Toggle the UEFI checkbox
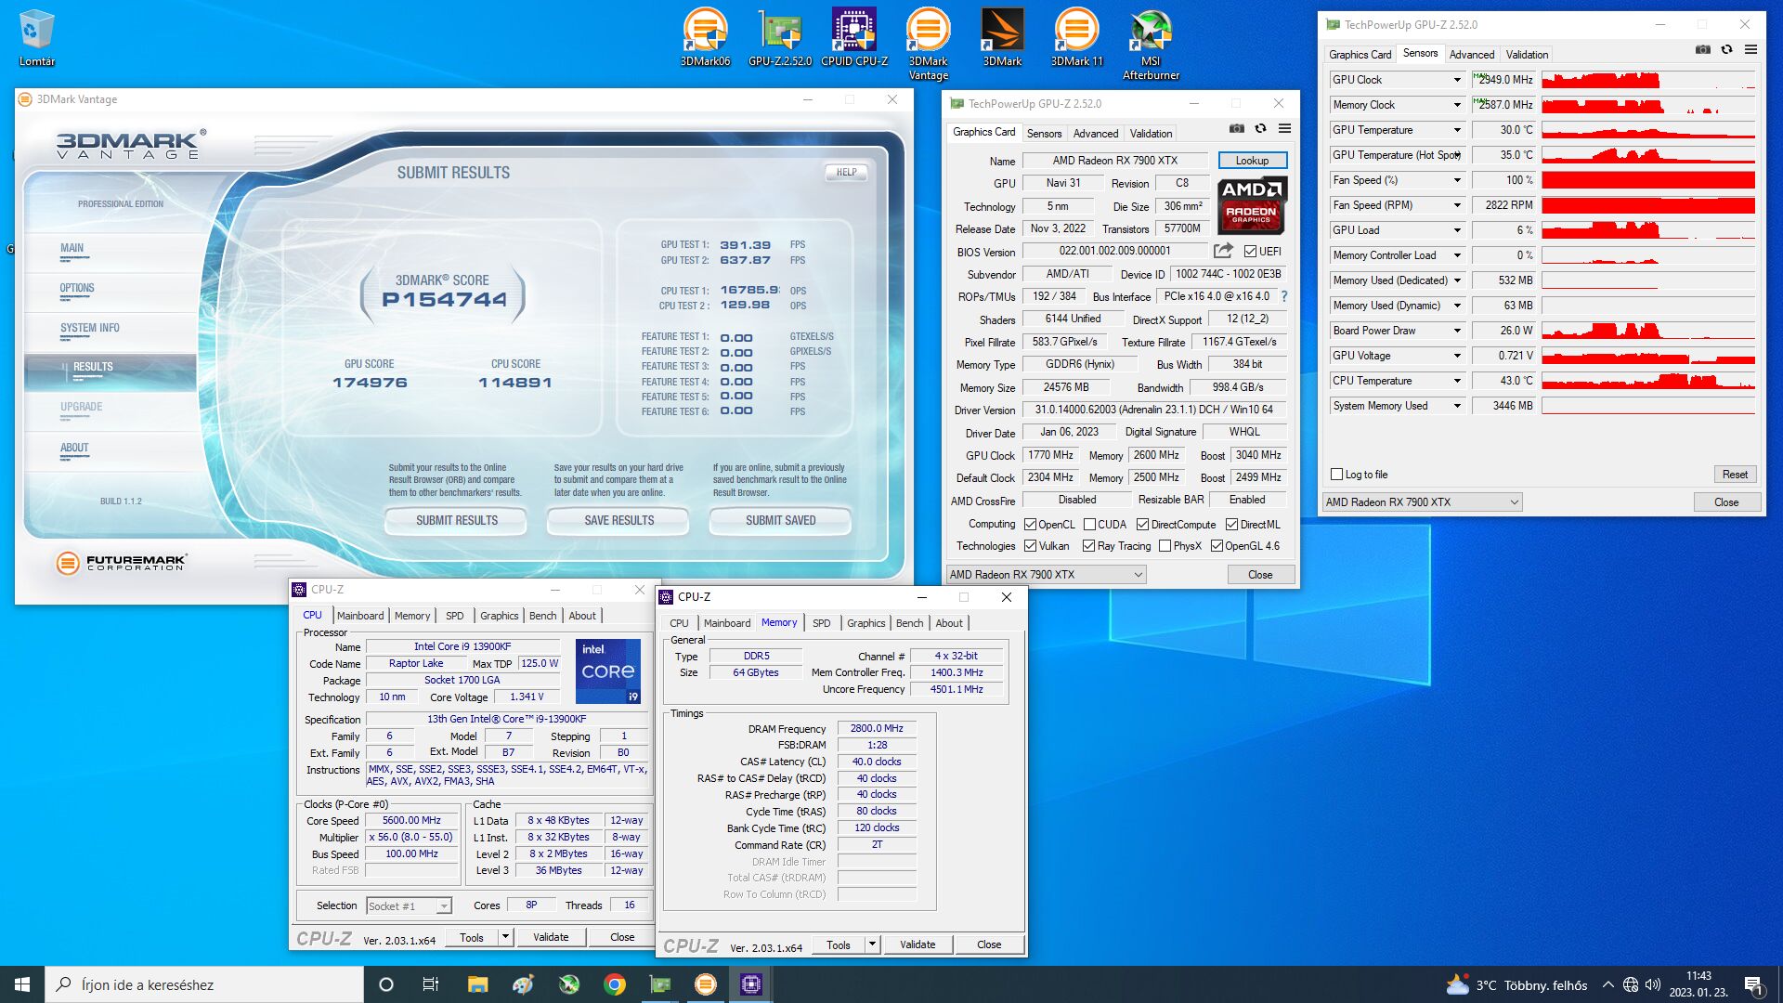This screenshot has height=1003, width=1783. coord(1250,252)
